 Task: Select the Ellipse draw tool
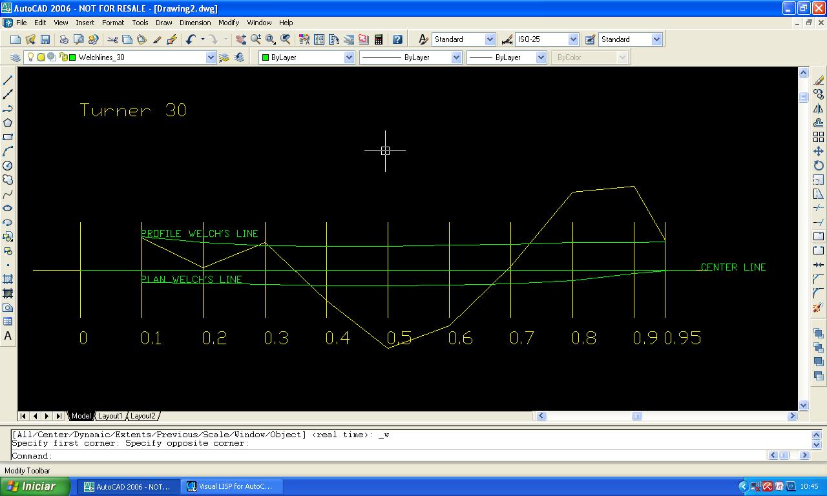[8, 208]
